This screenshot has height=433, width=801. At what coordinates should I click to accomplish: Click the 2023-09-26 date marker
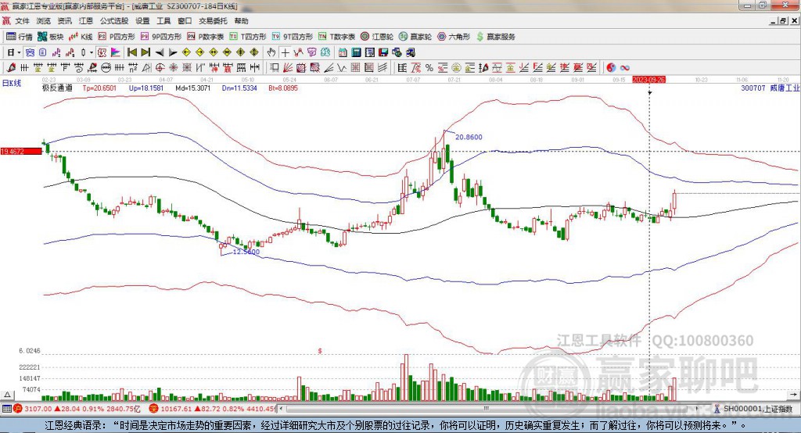coord(648,80)
